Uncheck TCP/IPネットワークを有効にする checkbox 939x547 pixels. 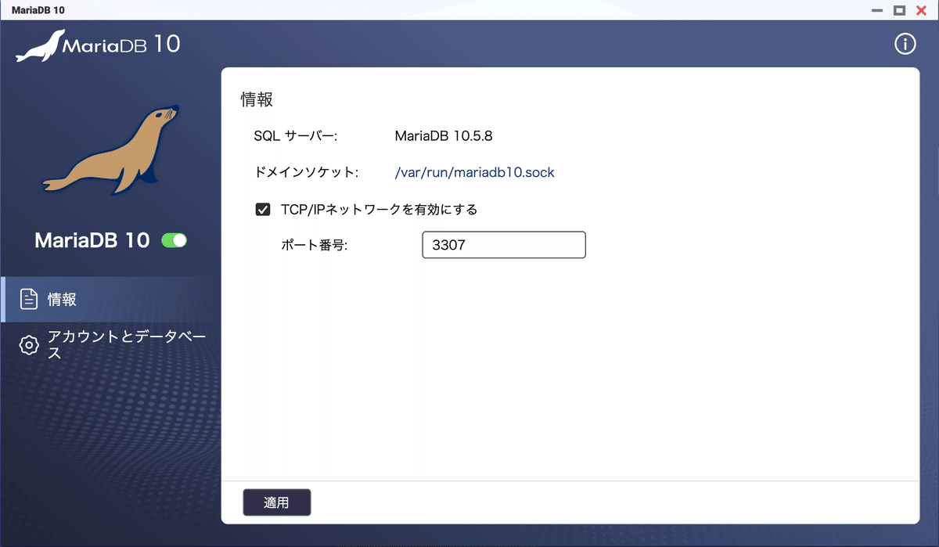pos(263,210)
